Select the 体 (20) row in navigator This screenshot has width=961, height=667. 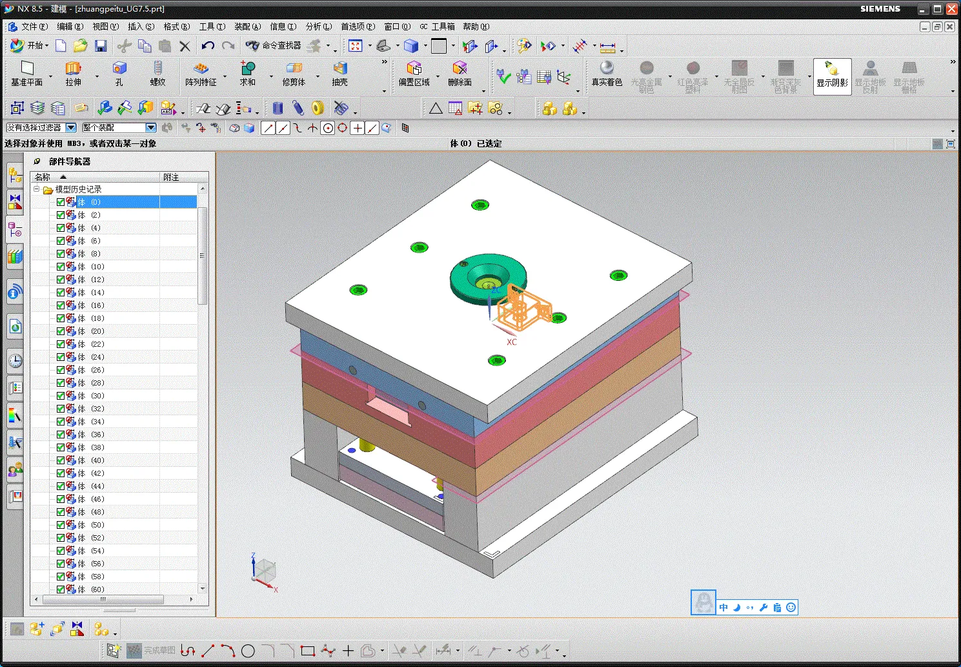click(x=114, y=331)
